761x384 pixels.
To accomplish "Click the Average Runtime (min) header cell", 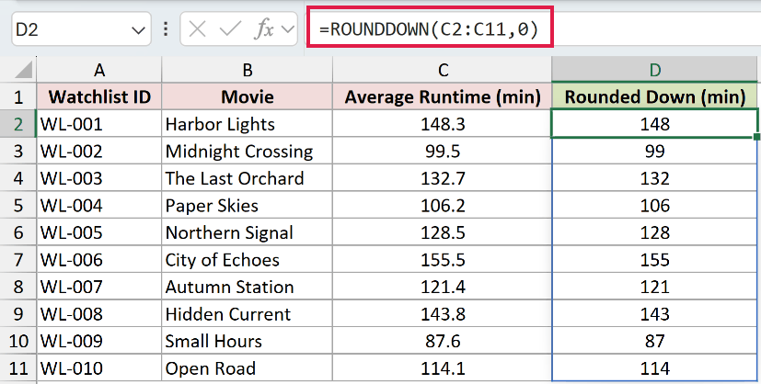I will click(443, 96).
